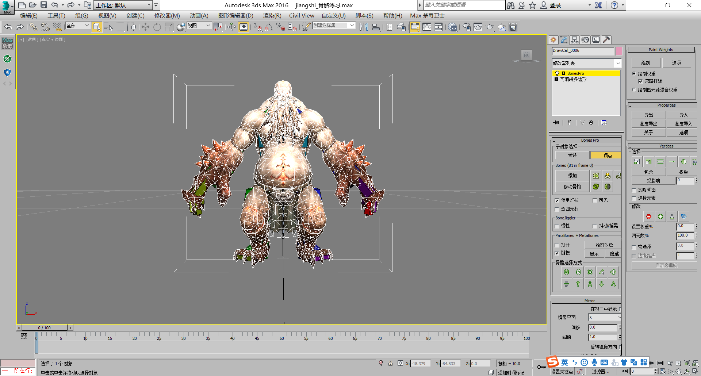Switch to the Hierarchy panel tab
The width and height of the screenshot is (701, 376).
point(575,40)
